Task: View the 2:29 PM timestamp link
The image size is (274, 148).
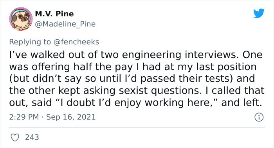Action: click(x=24, y=117)
